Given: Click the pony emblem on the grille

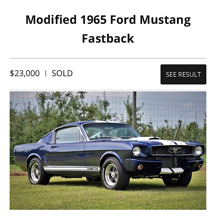Looking at the screenshot, I should 175,150.
